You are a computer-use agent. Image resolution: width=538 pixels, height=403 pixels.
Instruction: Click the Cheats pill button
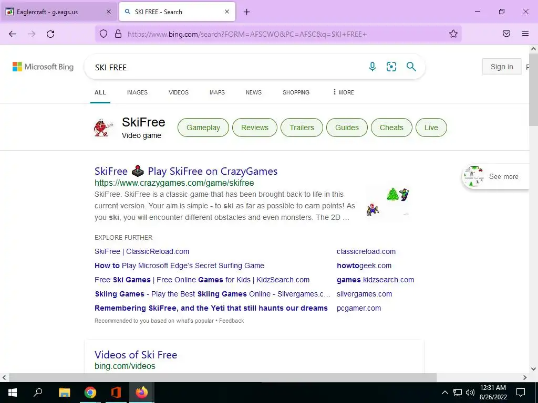click(391, 128)
